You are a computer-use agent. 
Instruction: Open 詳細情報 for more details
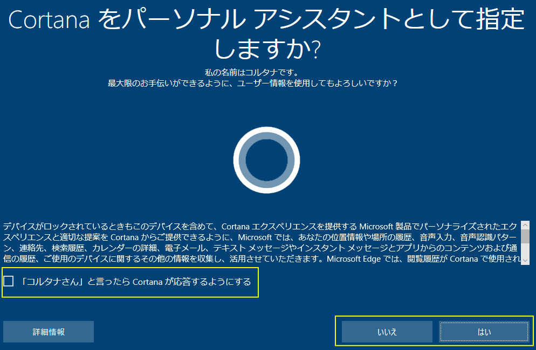coord(49,332)
